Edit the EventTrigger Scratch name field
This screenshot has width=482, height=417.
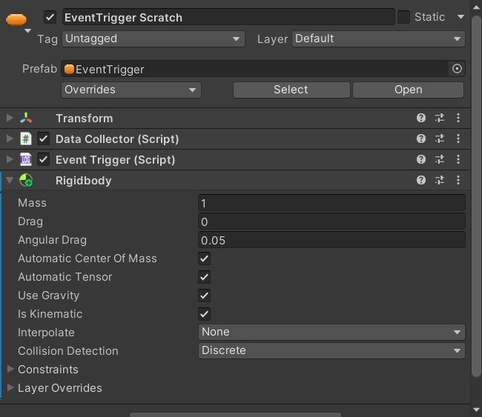[x=228, y=17]
